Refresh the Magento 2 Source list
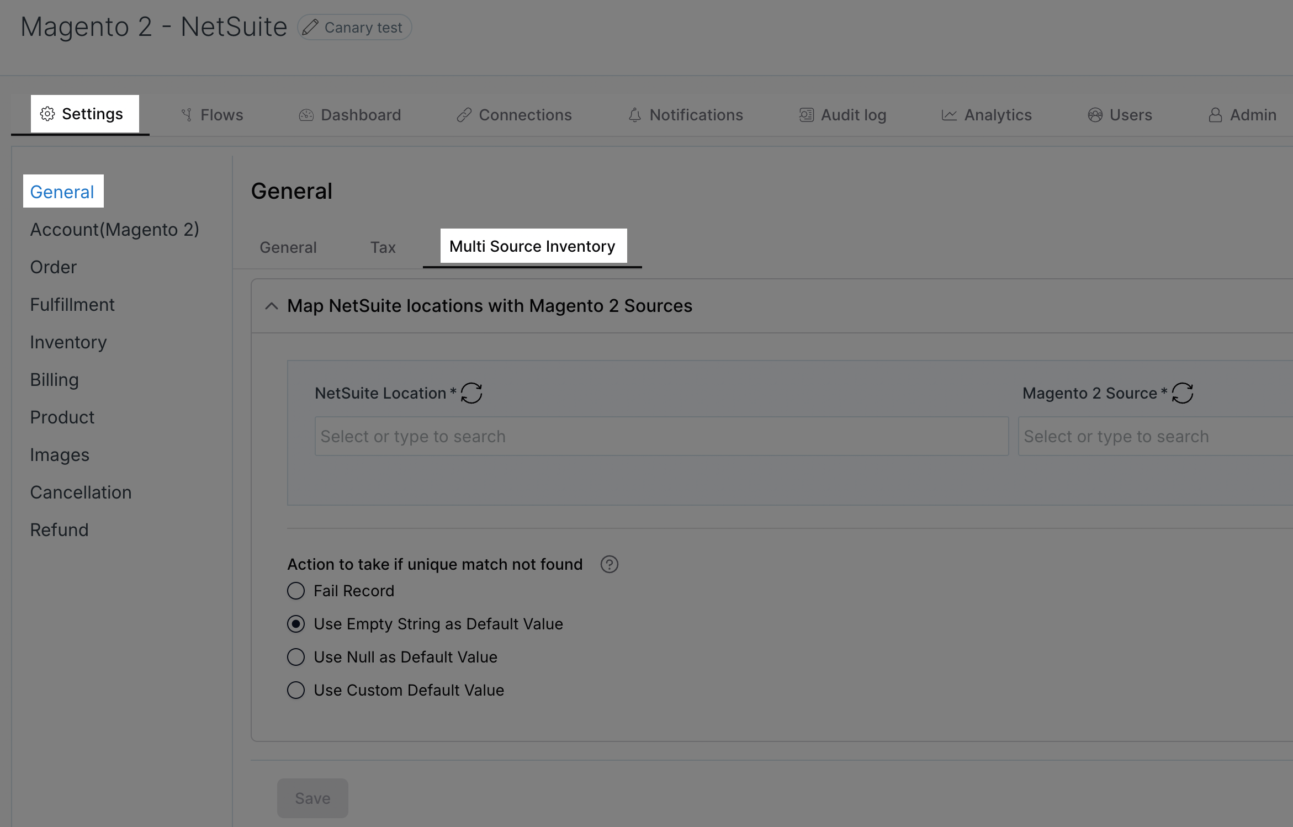This screenshot has height=827, width=1293. pos(1183,393)
